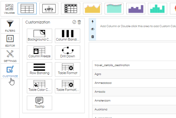
Task: Add Background Color customization
Action: click(40, 36)
